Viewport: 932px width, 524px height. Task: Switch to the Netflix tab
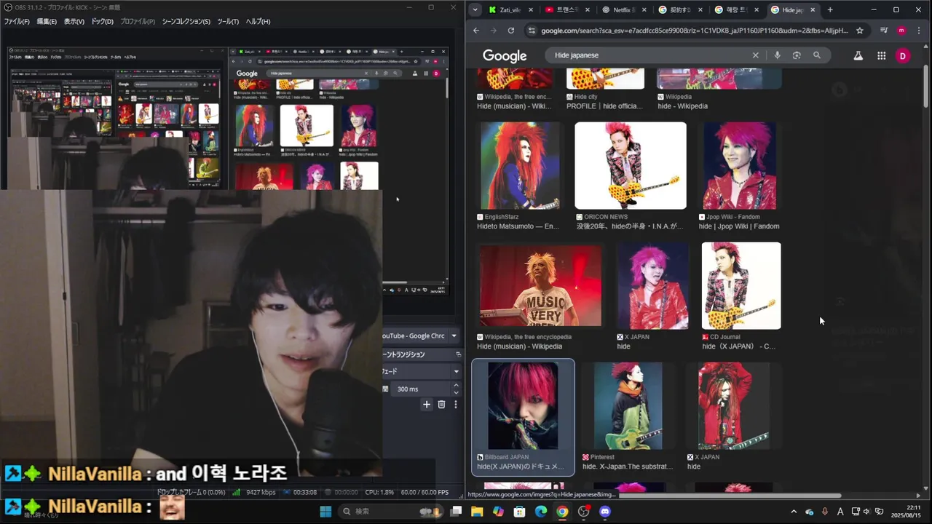[x=624, y=9]
